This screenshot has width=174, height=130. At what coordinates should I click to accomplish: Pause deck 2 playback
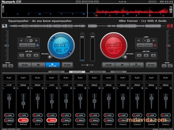122,65
